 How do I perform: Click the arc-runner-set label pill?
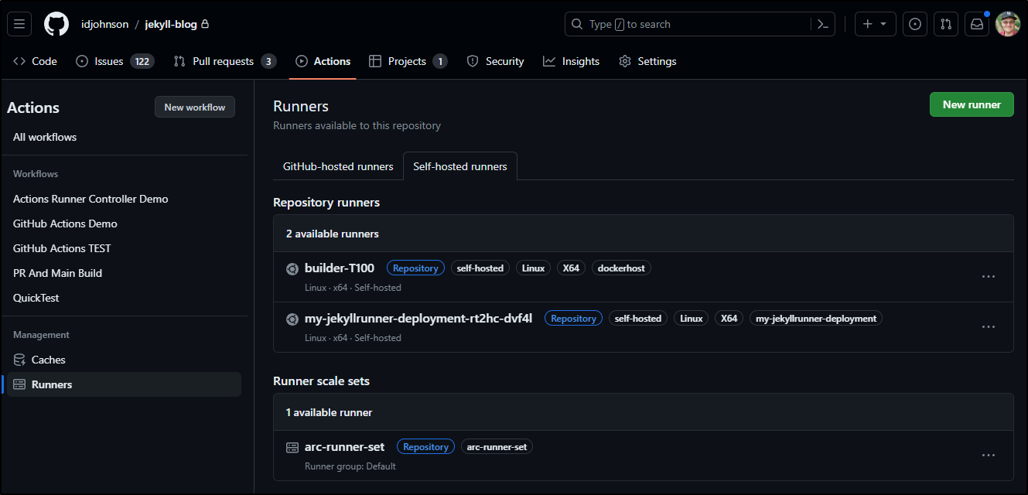(x=497, y=447)
